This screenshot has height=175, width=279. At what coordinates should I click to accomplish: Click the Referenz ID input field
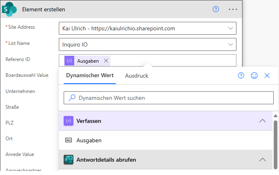[170, 61]
